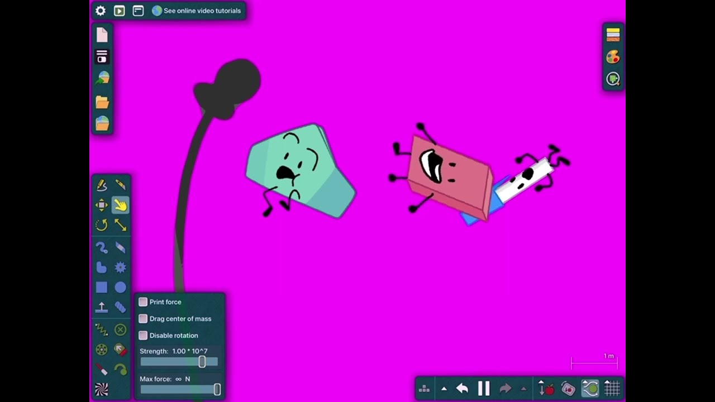
Task: Click the dark microphone-shaped object
Action: (227, 89)
